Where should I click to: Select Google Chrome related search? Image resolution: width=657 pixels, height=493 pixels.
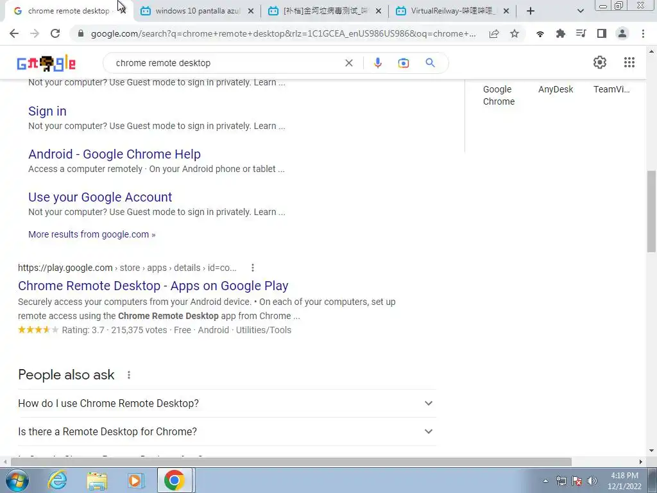499,95
